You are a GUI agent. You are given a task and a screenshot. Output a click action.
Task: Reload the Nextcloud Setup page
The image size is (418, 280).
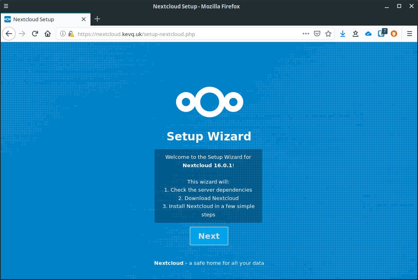pyautogui.click(x=35, y=34)
